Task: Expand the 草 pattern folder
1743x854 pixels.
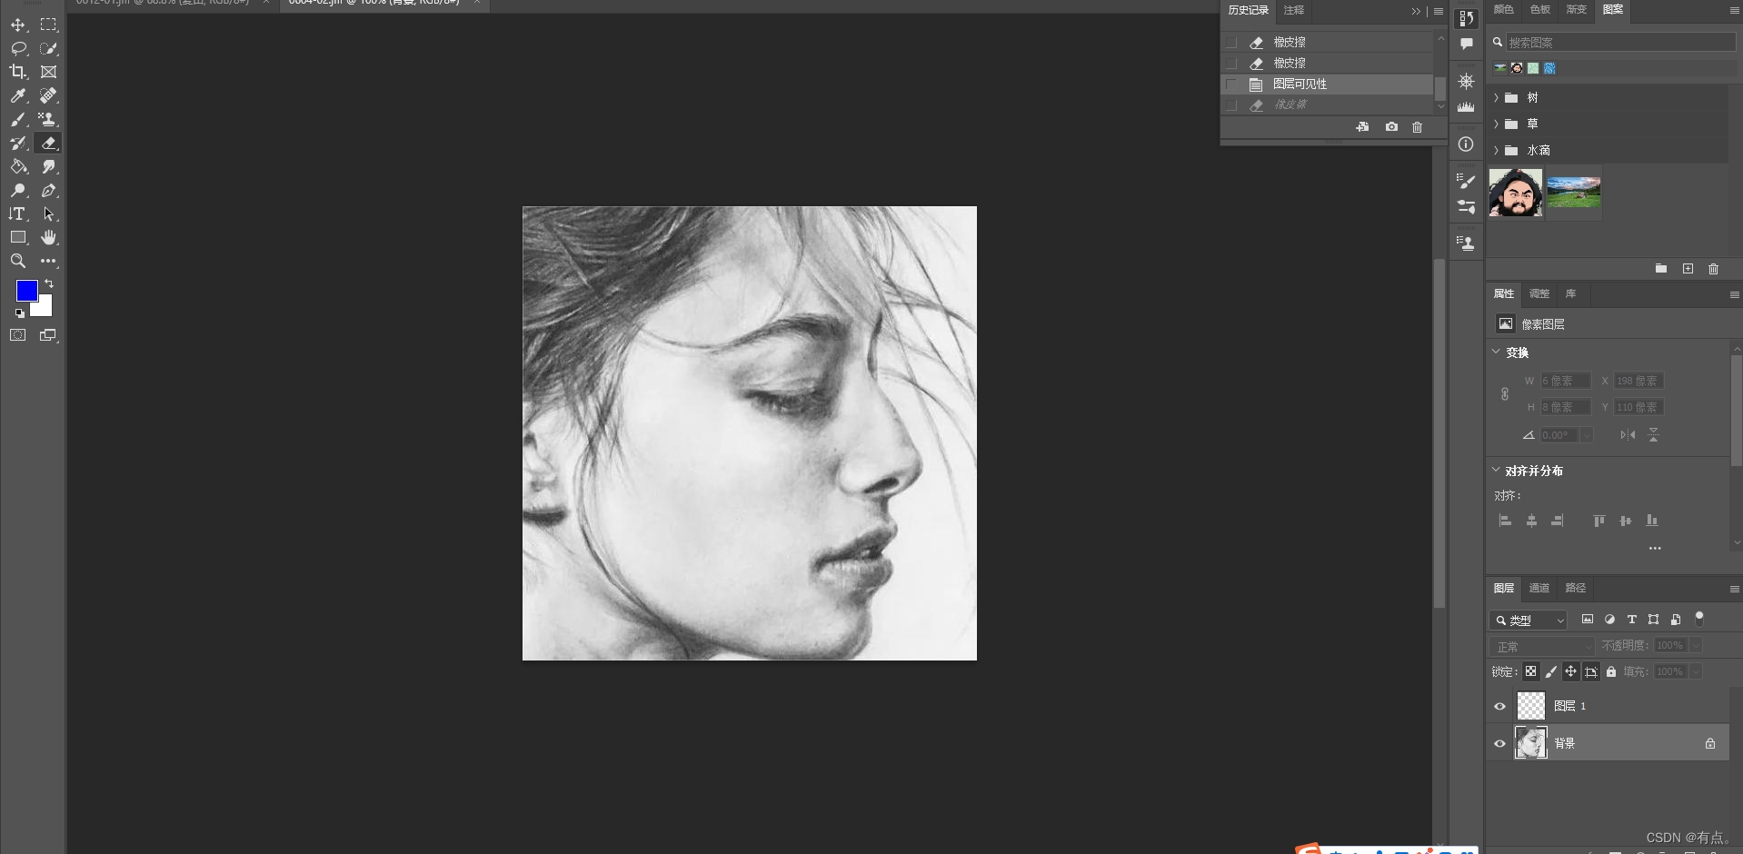Action: [x=1496, y=124]
